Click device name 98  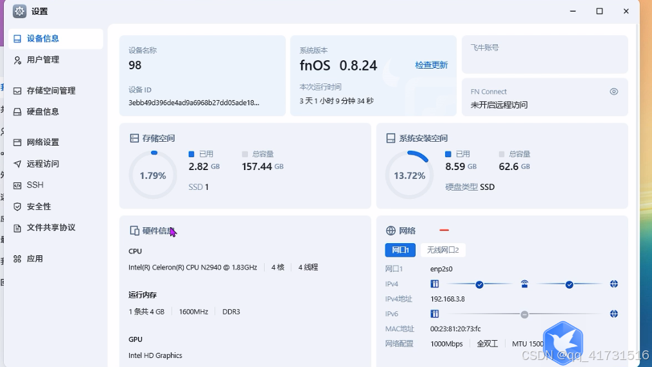click(x=135, y=65)
